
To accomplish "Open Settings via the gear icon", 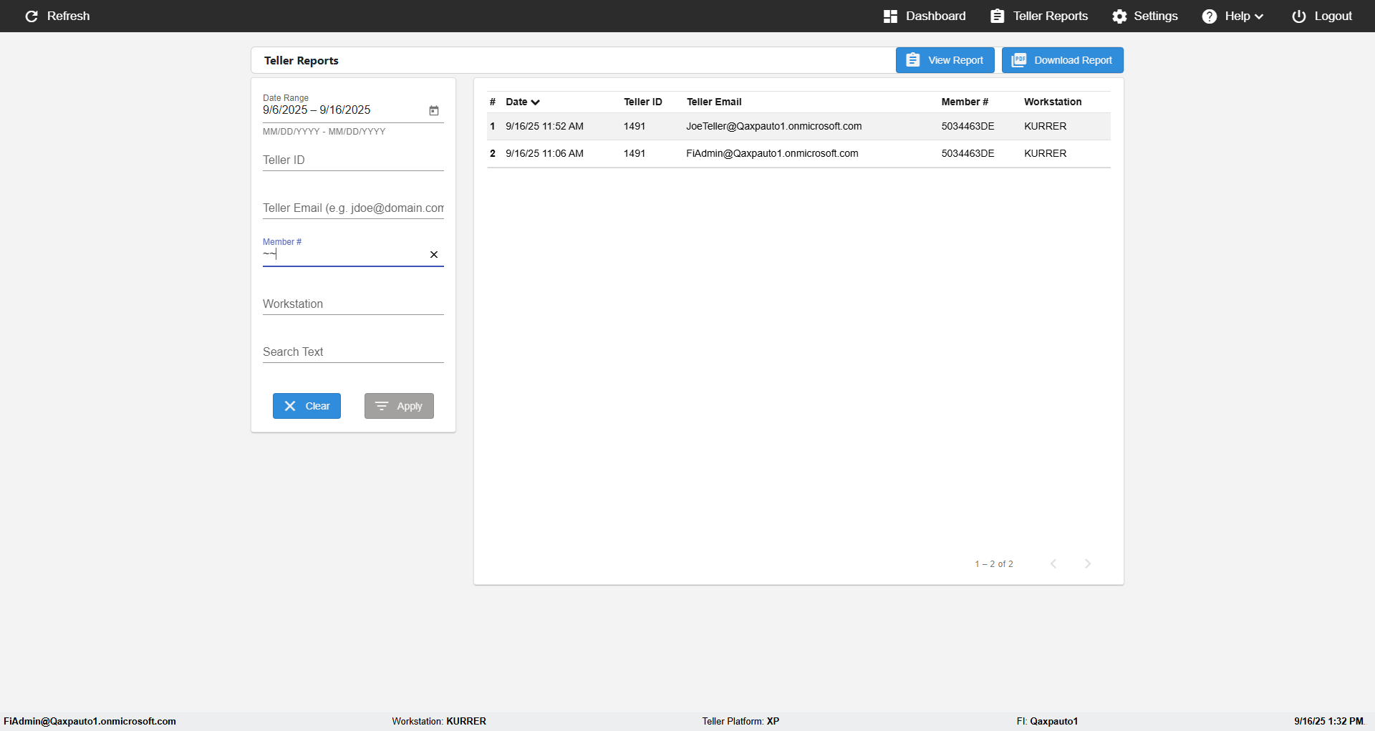I will point(1119,16).
